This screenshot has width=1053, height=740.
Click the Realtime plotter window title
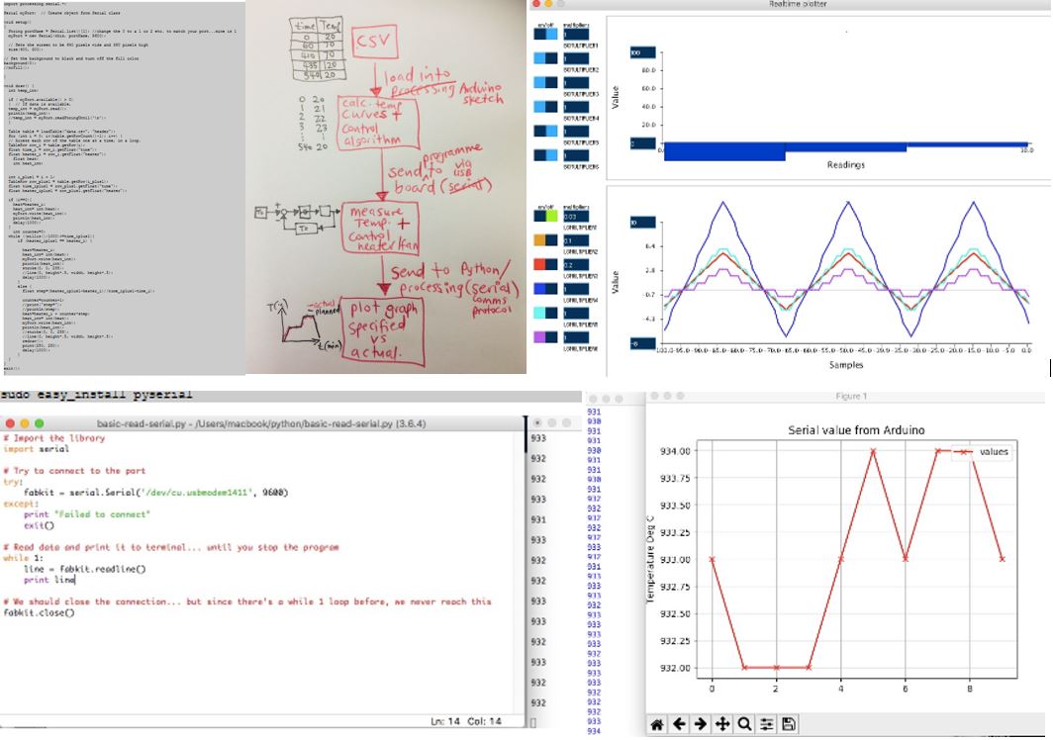pyautogui.click(x=798, y=4)
